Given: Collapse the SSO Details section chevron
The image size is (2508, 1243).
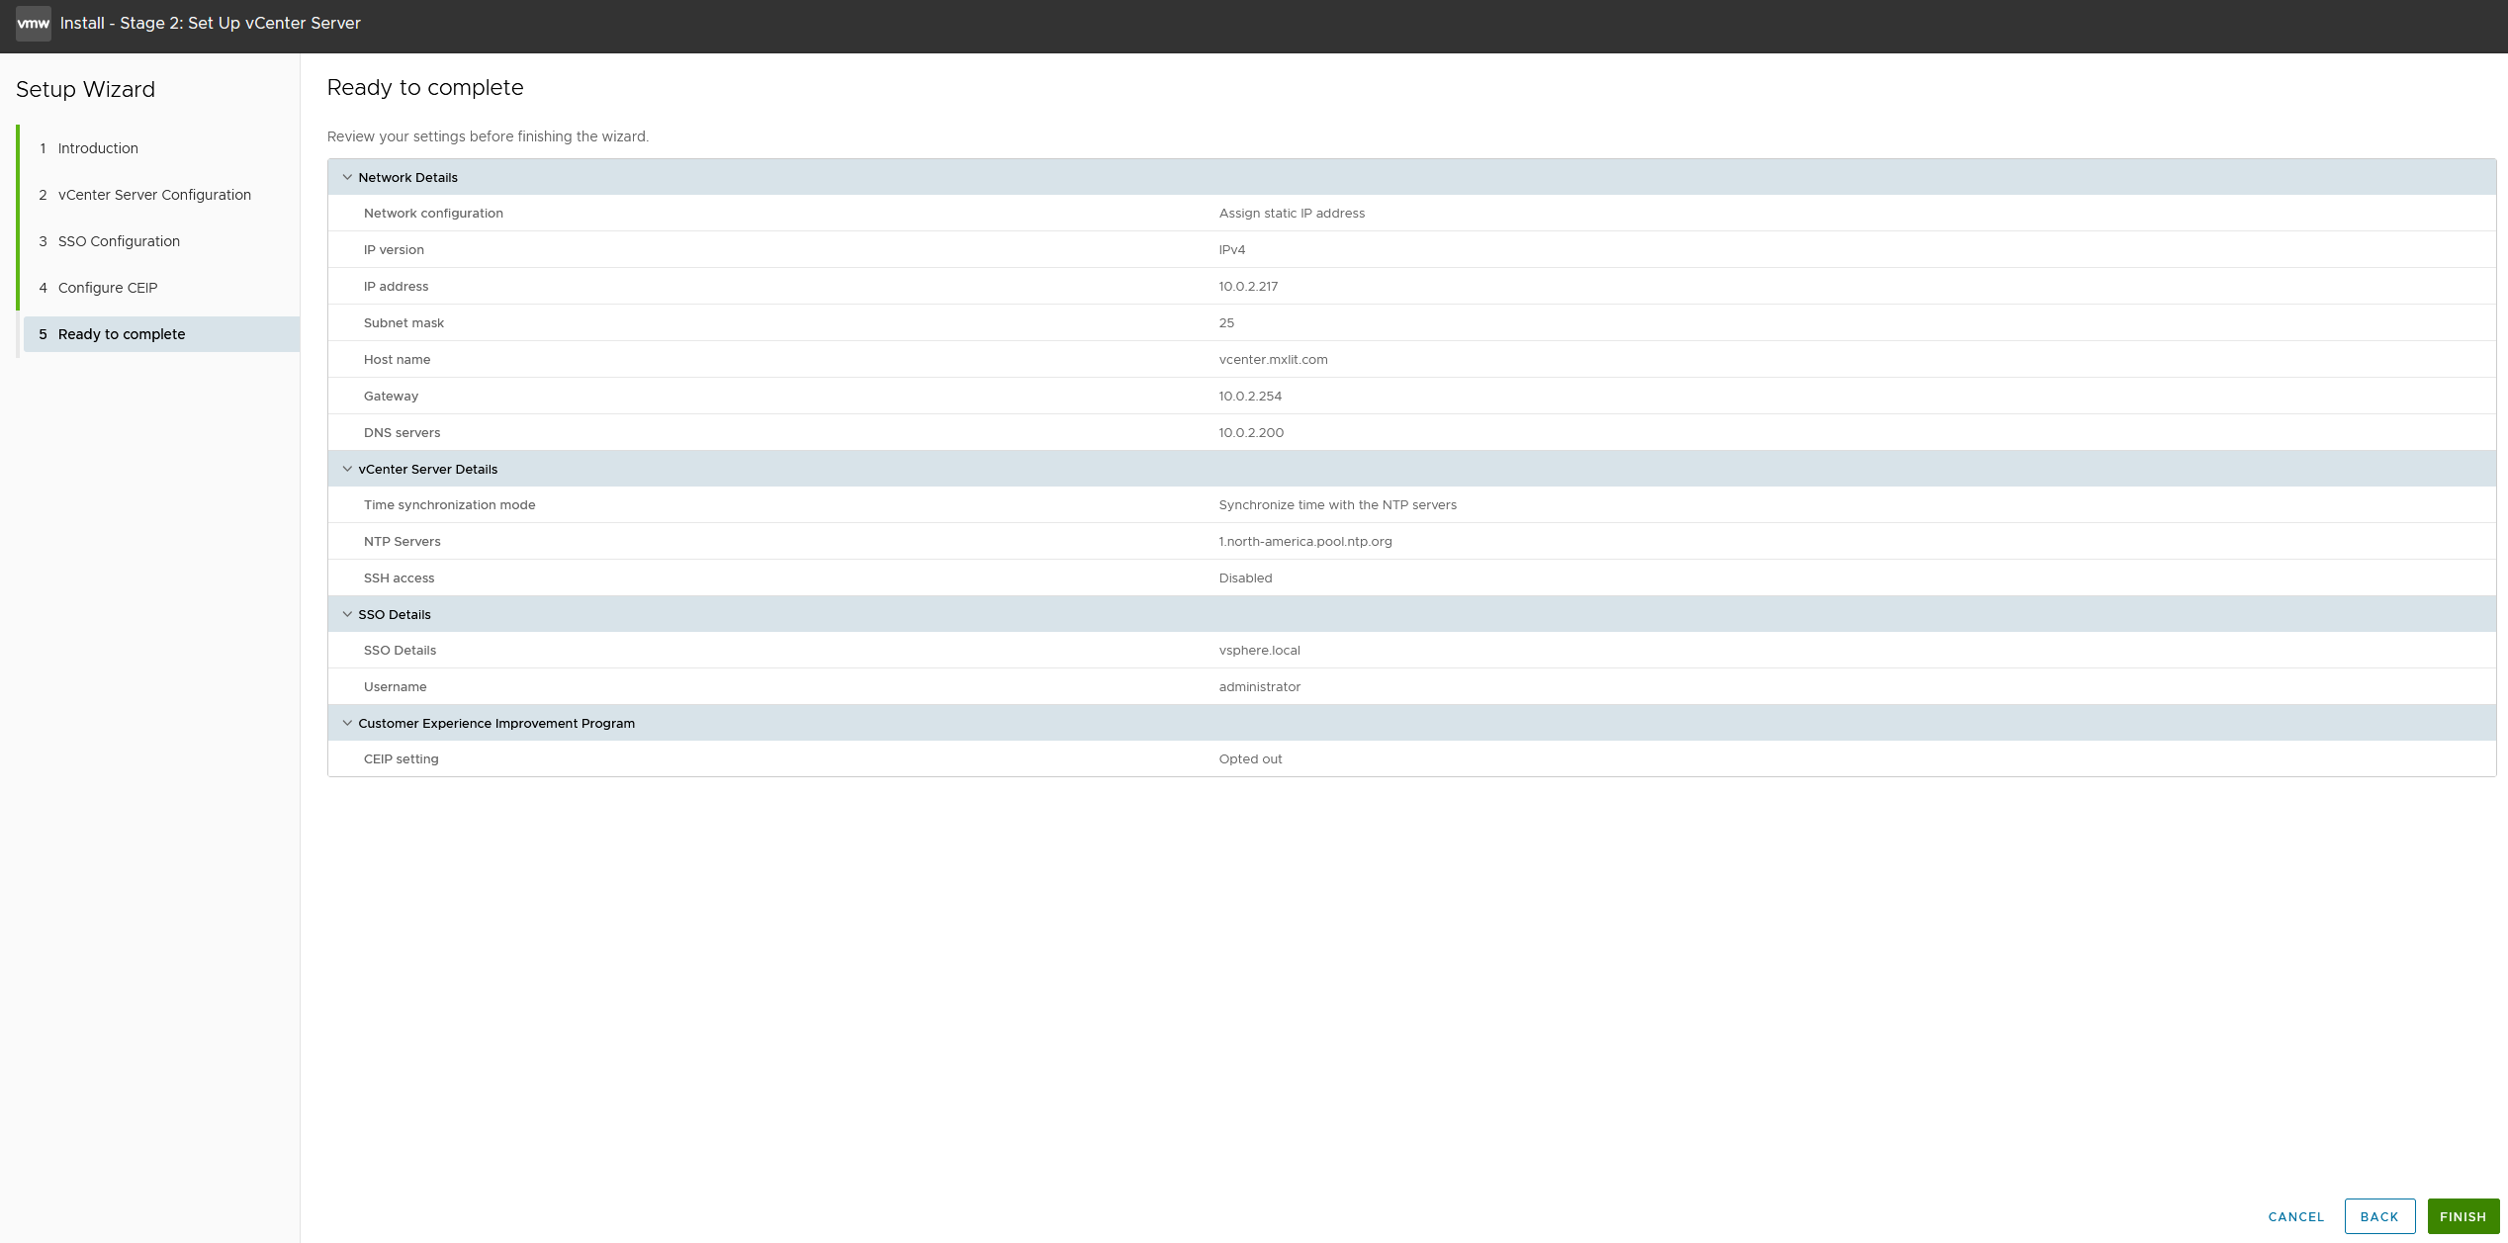Looking at the screenshot, I should point(347,615).
